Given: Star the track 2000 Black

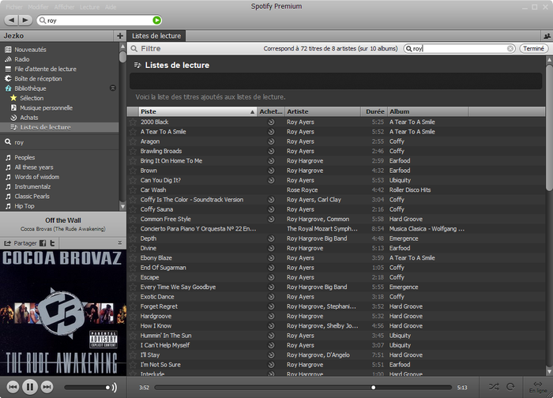Looking at the screenshot, I should [x=133, y=122].
